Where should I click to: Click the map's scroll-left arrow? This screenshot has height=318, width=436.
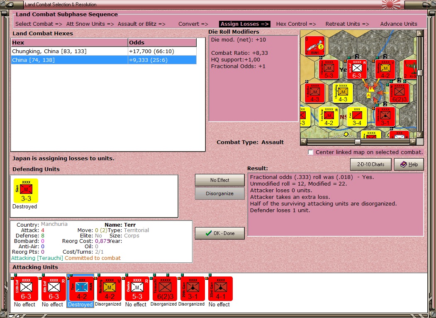tap(304, 142)
